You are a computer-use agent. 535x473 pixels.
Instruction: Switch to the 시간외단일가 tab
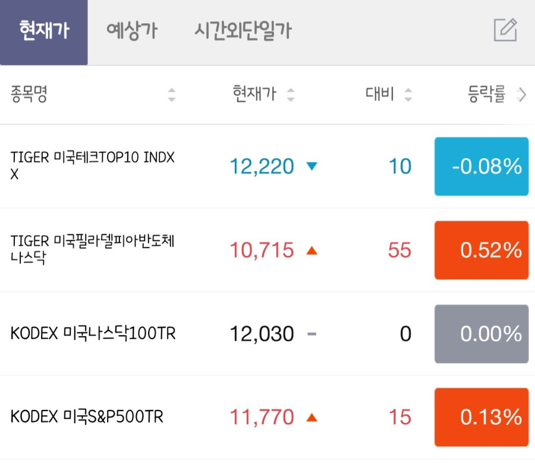click(x=243, y=31)
